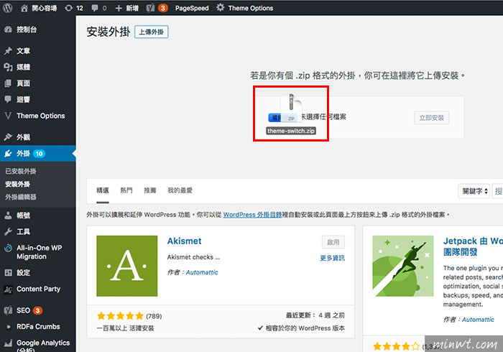Open the site home icon in admin bar
Image resolution: width=503 pixels, height=352 pixels.
[24, 8]
